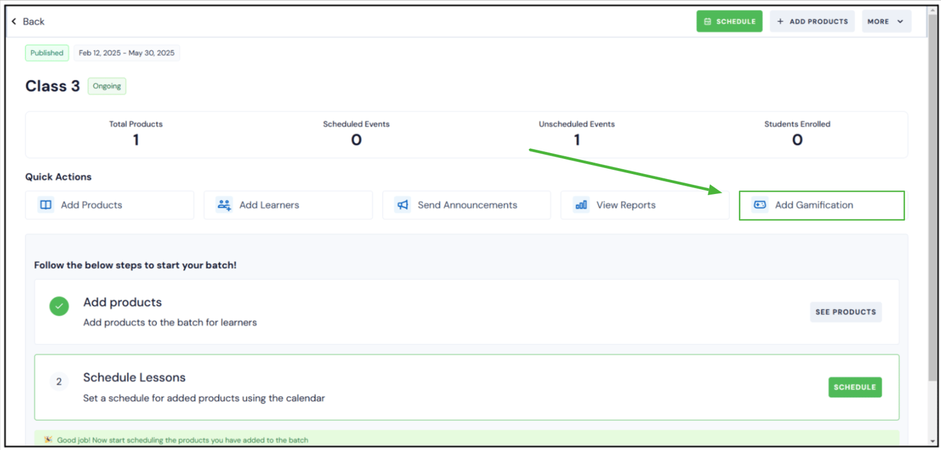
Task: Click the calendar icon inside SCHEDULE button
Action: pos(708,20)
